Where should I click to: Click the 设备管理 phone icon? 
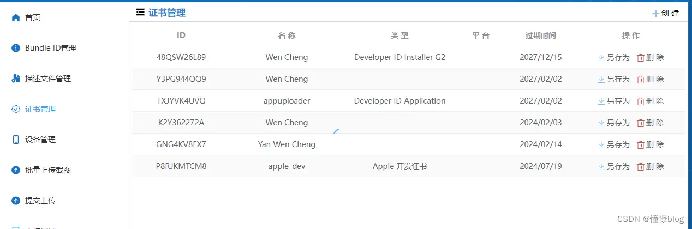point(16,140)
